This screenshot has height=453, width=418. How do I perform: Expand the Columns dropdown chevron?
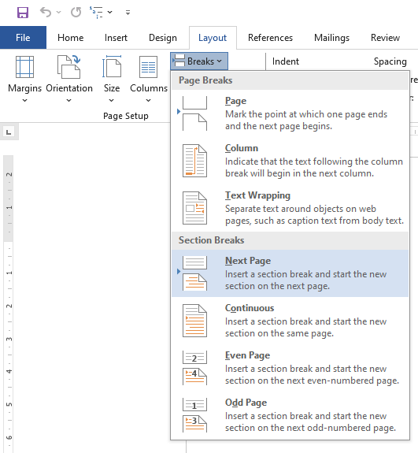pyautogui.click(x=148, y=101)
